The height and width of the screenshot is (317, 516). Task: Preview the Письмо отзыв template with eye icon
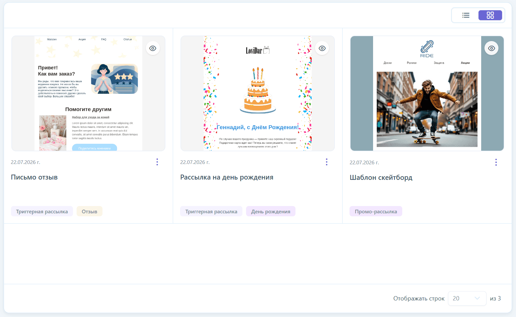[x=153, y=48]
